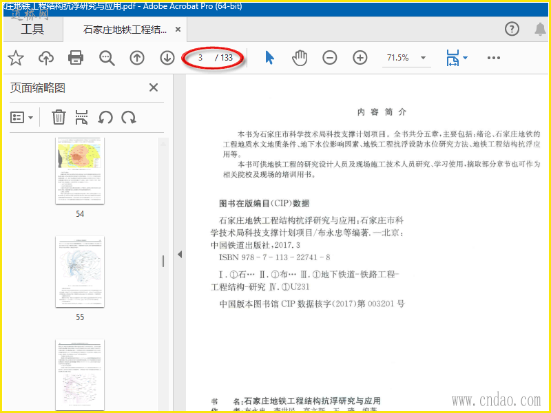Choose the hand pan tool
Viewport: 551px width, 413px height.
coord(300,58)
